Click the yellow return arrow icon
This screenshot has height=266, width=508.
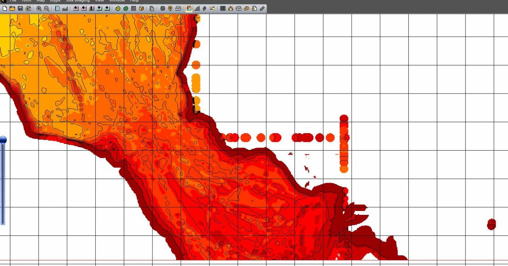point(246,8)
